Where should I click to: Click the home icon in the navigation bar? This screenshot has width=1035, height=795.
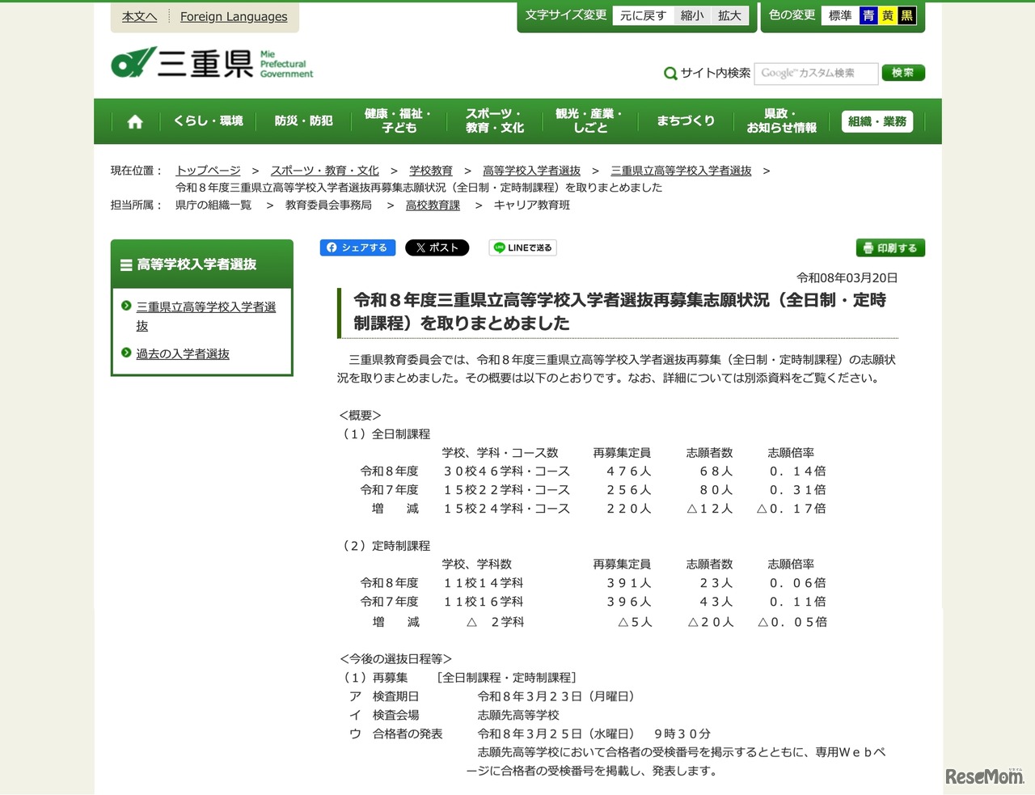point(134,121)
